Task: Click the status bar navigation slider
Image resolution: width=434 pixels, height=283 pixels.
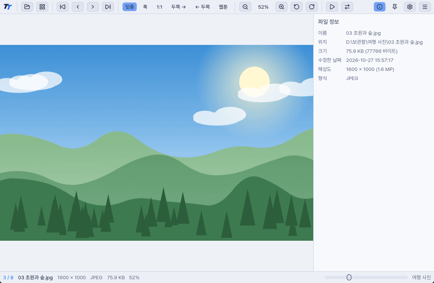Action: coord(366,277)
